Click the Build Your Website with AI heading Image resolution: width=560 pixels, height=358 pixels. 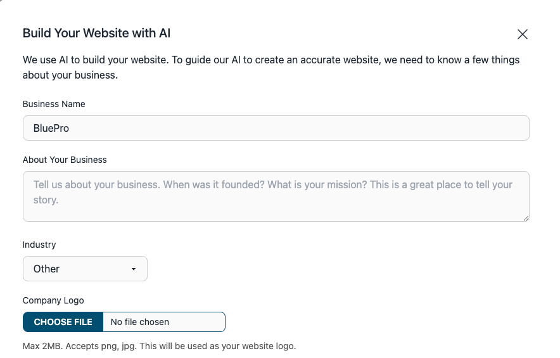pyautogui.click(x=96, y=33)
